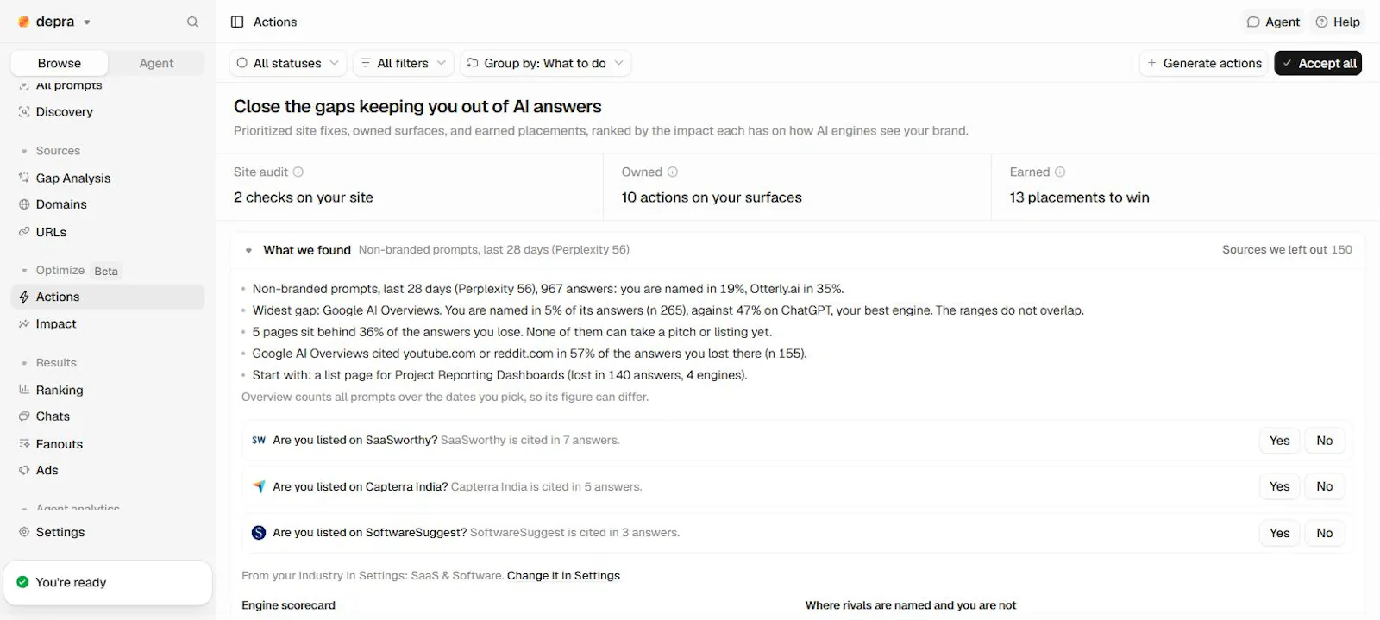Answer No for Capterra India listing
Screen dimensions: 1380x620
pyautogui.click(x=1325, y=486)
